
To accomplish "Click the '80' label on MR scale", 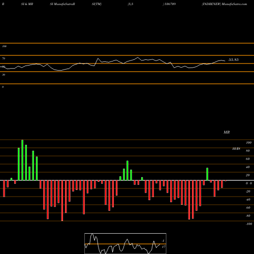I will 248,151.
